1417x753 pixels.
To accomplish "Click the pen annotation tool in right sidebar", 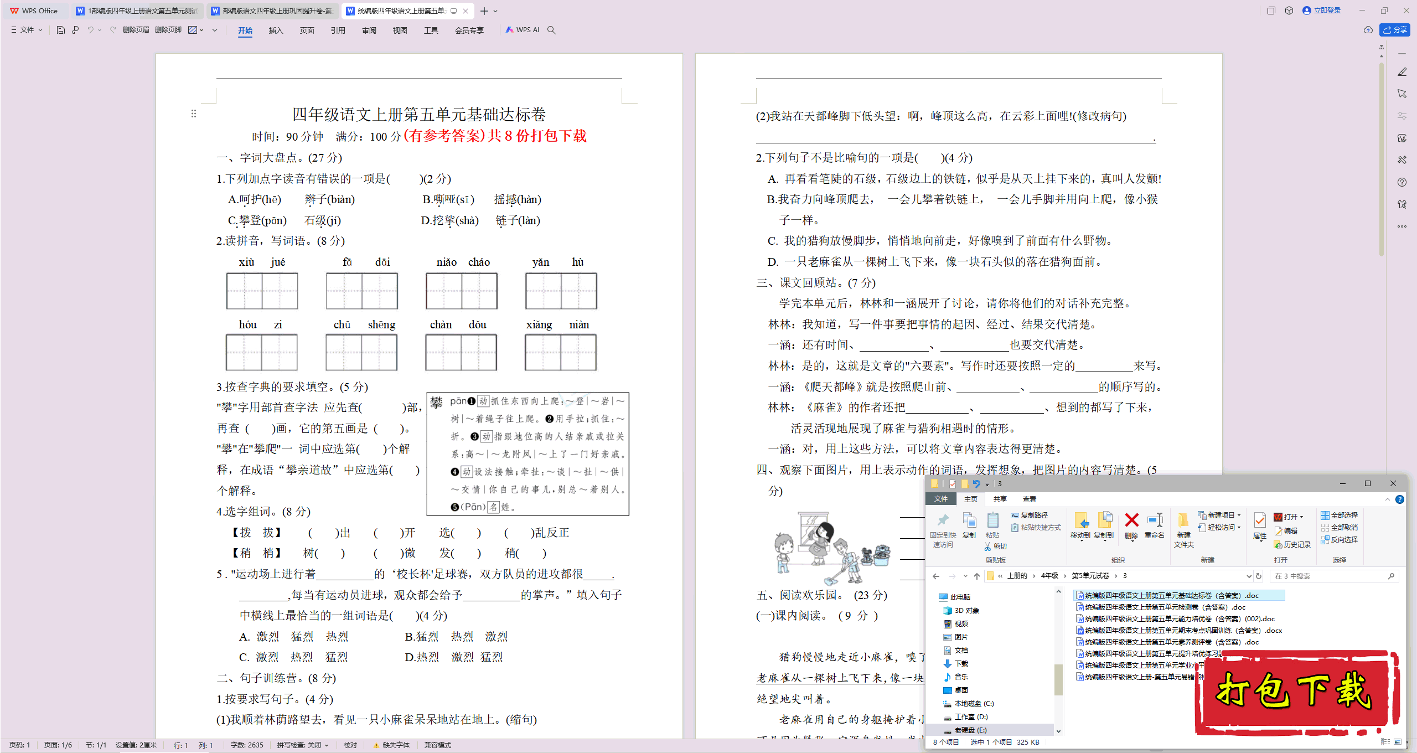I will click(1402, 72).
